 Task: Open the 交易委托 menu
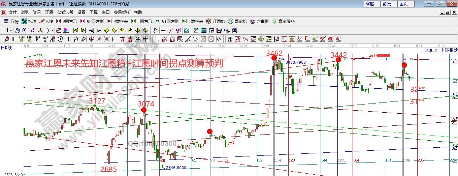[x=122, y=12]
